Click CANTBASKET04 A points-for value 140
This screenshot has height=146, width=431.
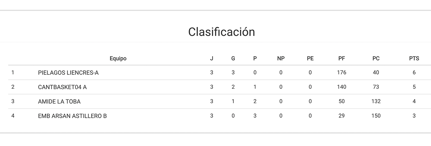pyautogui.click(x=342, y=87)
